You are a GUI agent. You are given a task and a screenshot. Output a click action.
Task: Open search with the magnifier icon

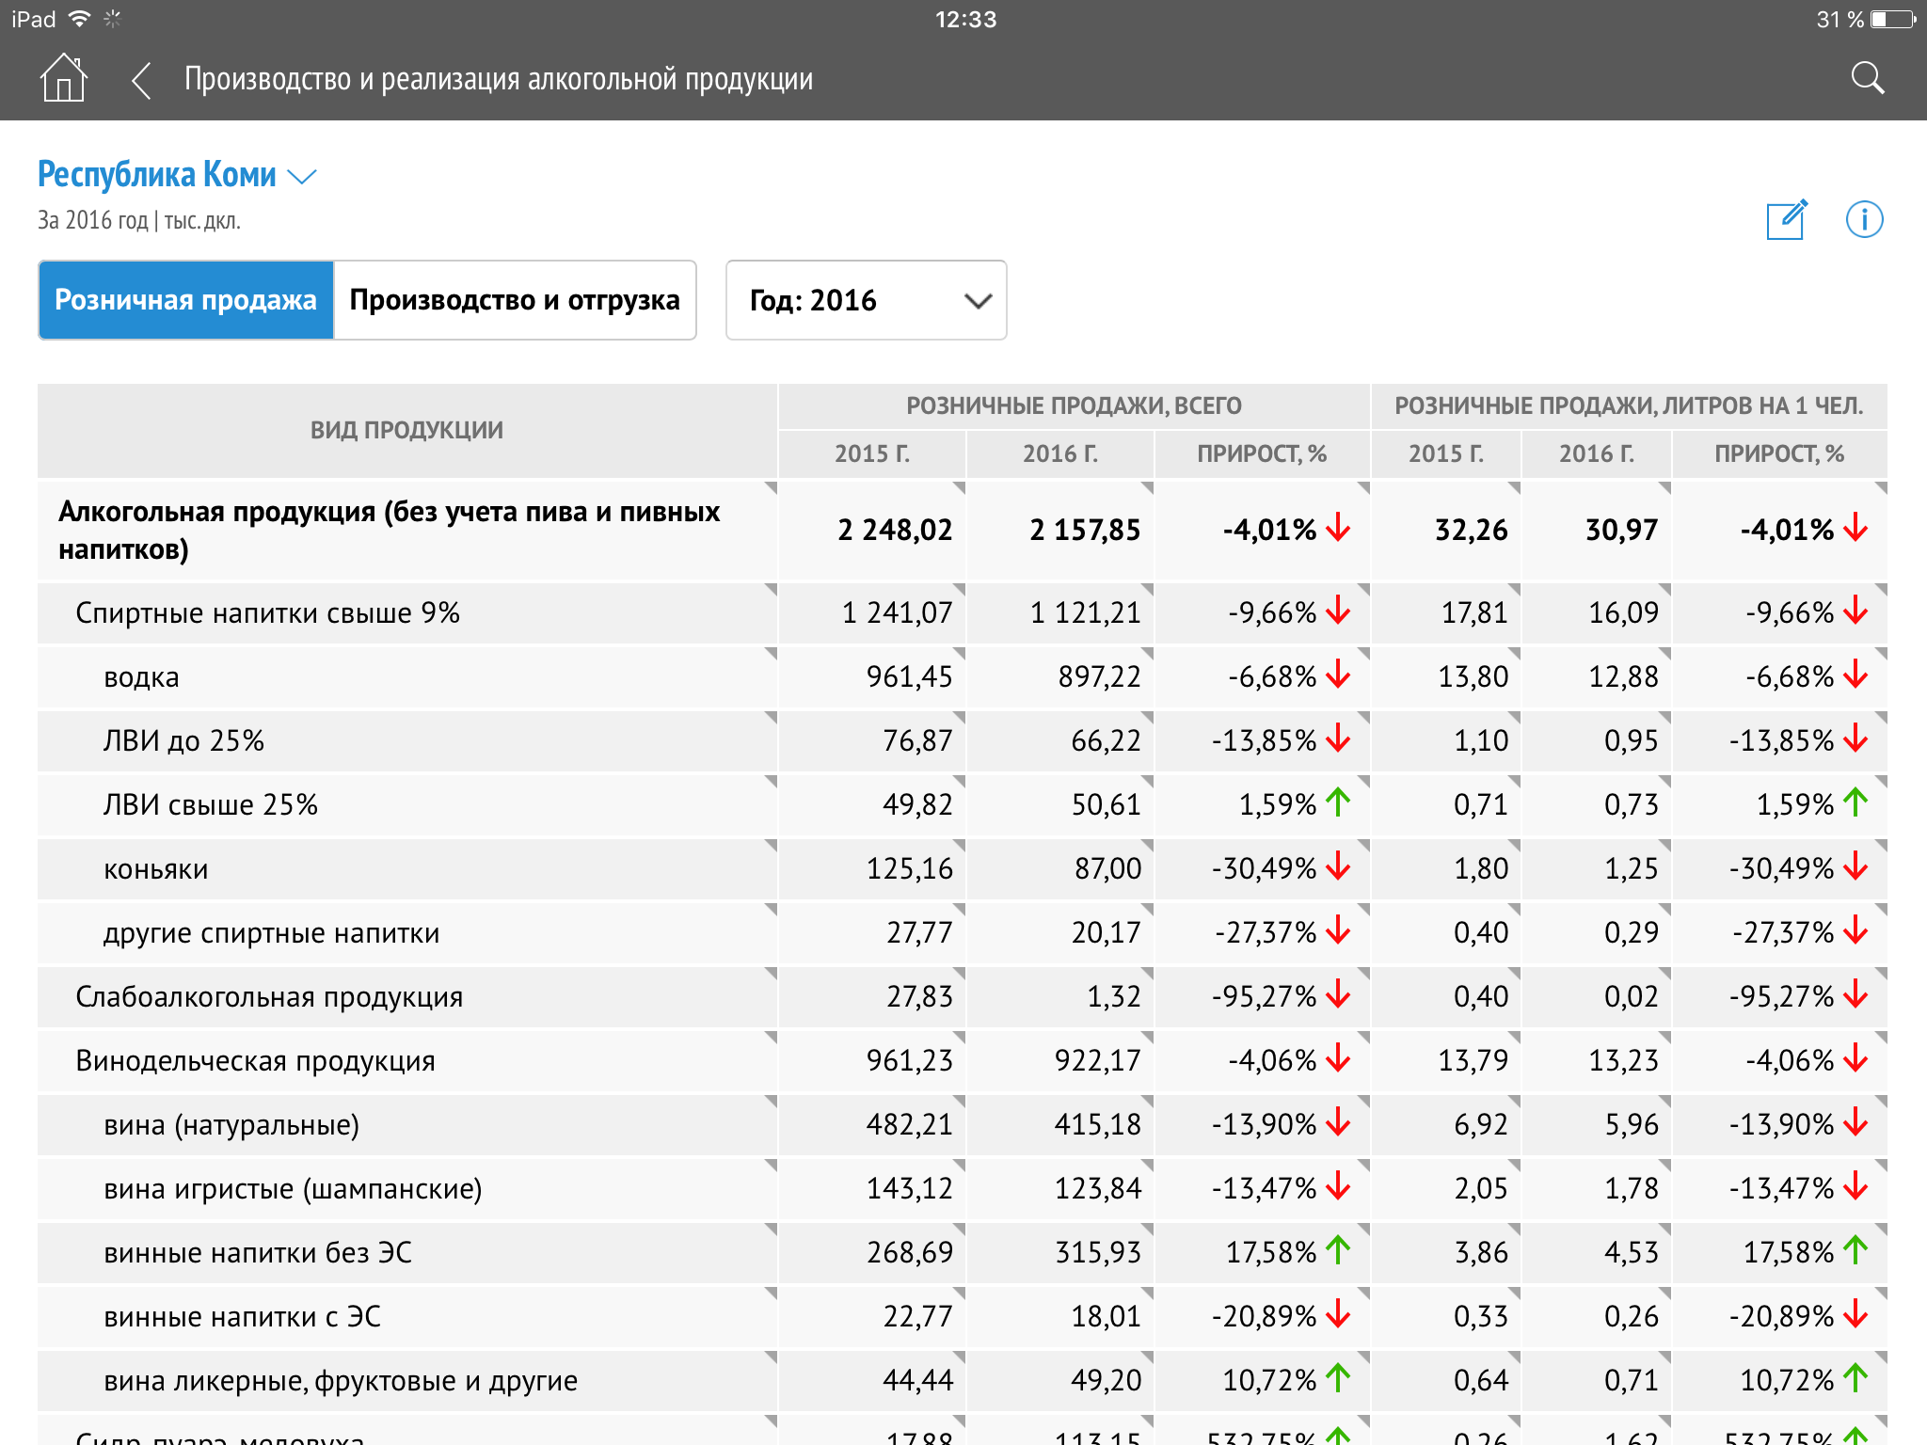point(1867,79)
